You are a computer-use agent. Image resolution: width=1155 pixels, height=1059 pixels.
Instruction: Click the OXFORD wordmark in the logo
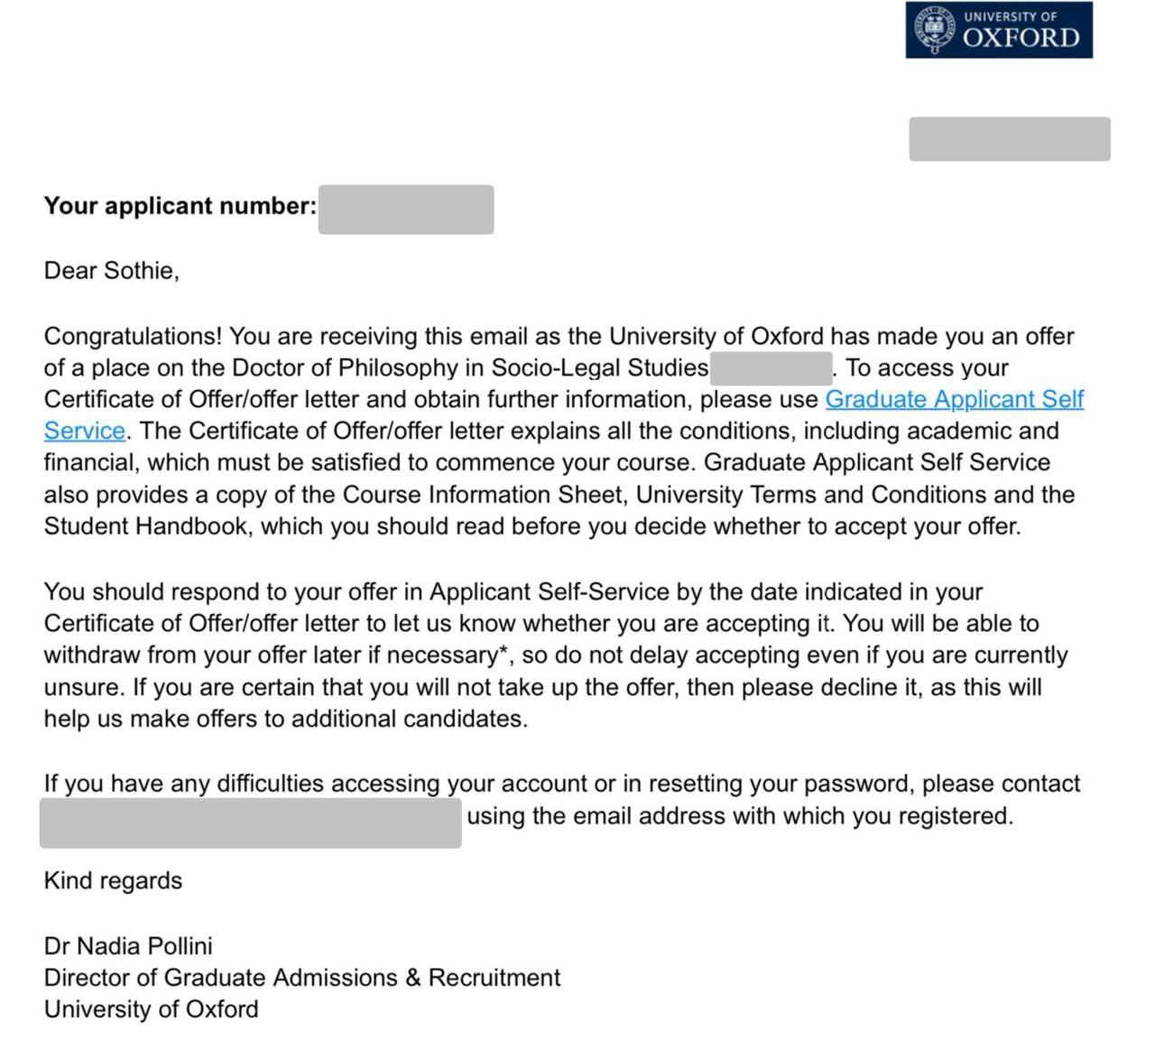pyautogui.click(x=1021, y=38)
